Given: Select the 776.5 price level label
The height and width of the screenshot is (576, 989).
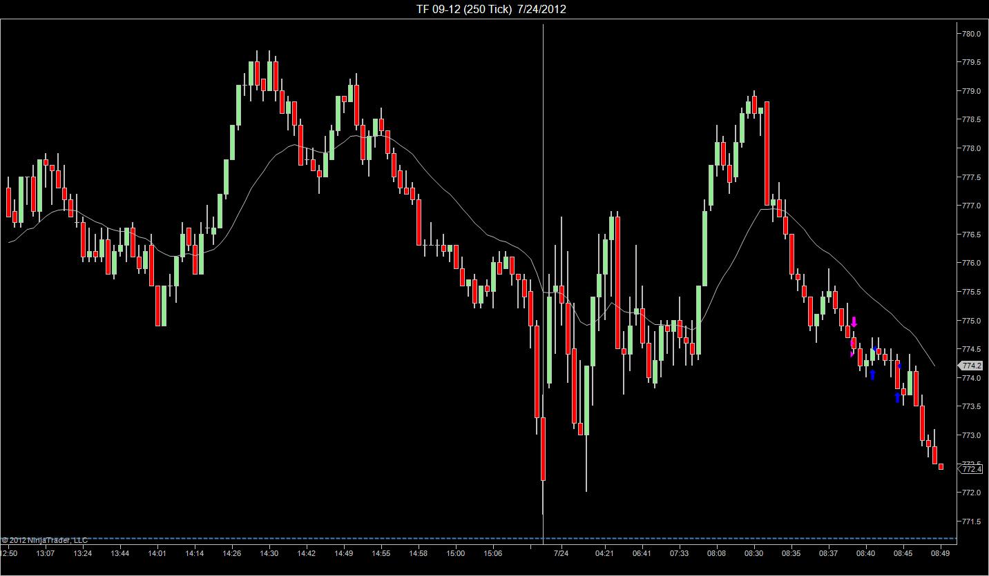Looking at the screenshot, I should (972, 235).
